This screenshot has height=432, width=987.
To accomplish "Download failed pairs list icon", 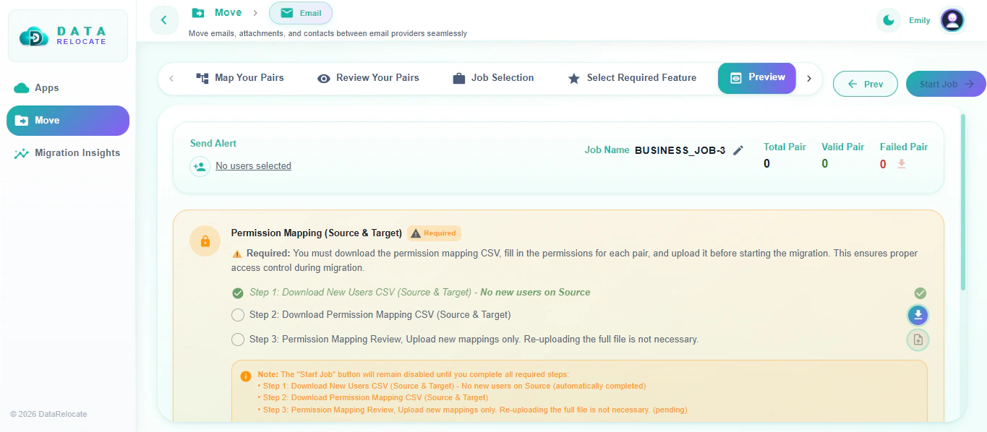I will [x=902, y=164].
